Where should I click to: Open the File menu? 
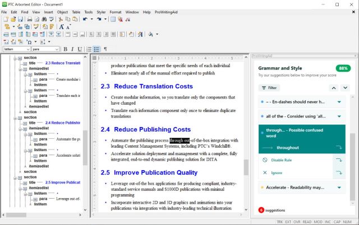click(4, 12)
